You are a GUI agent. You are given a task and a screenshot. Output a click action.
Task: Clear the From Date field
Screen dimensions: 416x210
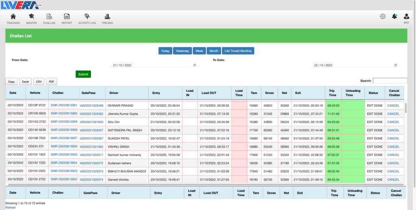[195, 65]
